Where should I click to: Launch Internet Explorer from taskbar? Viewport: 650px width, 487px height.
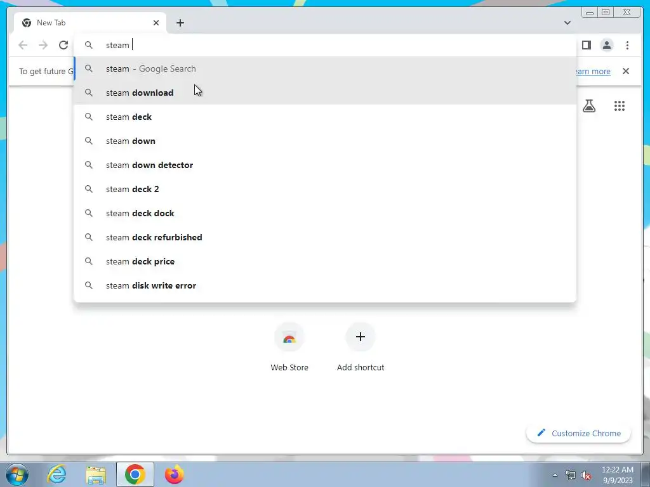[56, 474]
